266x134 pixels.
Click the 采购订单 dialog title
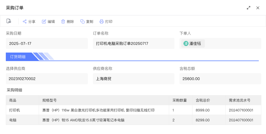(15, 8)
